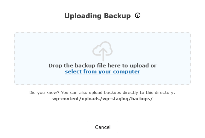Cancel the backup upload
Image resolution: width=205 pixels, height=138 pixels.
[x=102, y=127]
